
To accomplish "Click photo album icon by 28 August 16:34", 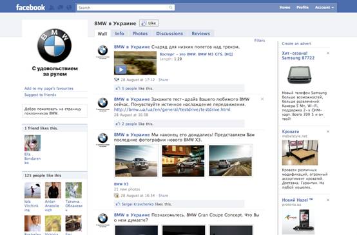I will click(x=117, y=196).
